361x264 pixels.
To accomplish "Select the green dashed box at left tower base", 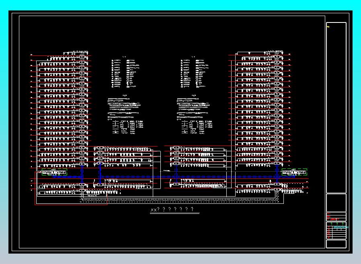I will [x=54, y=172].
